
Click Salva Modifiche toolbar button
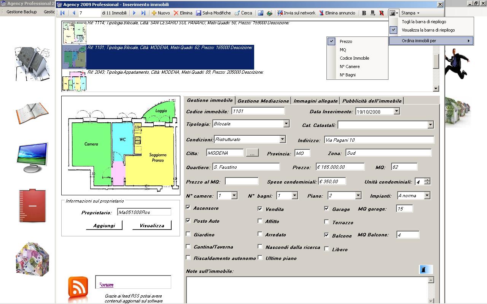(x=213, y=13)
